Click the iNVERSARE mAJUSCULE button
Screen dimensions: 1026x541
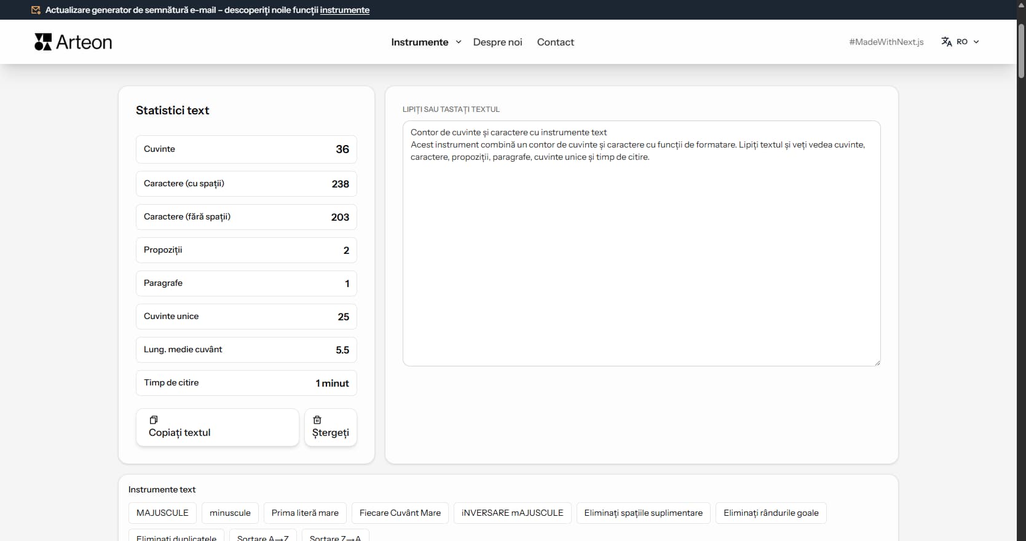pyautogui.click(x=512, y=513)
